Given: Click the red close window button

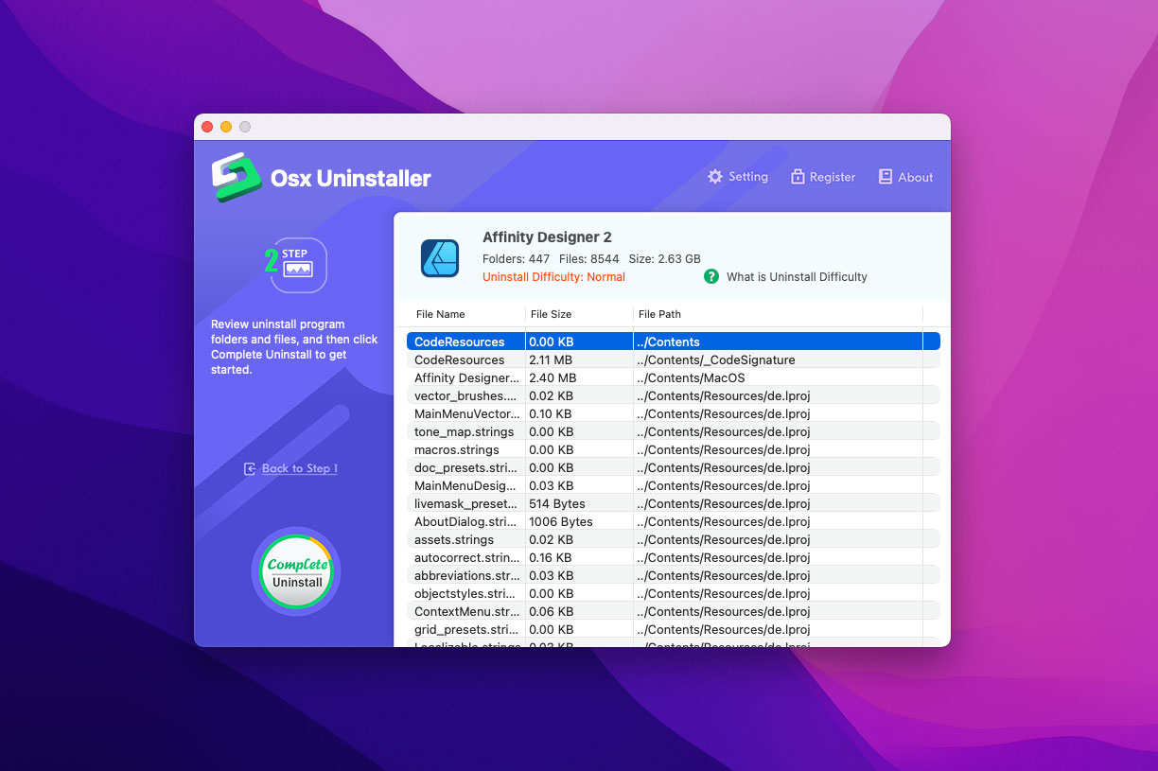Looking at the screenshot, I should pyautogui.click(x=208, y=127).
